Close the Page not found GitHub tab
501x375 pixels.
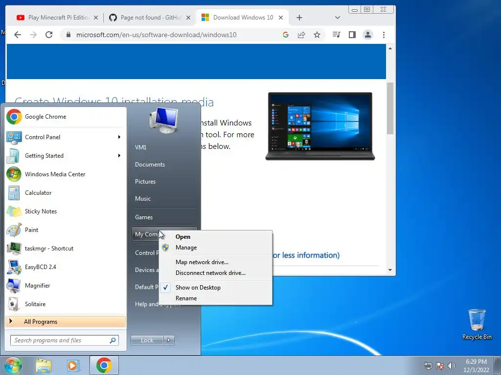point(188,18)
